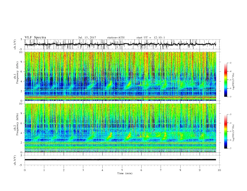The height and width of the screenshot is (191, 247).
Task: Click tick label '7' on the Time axis
Action: (x=161, y=170)
